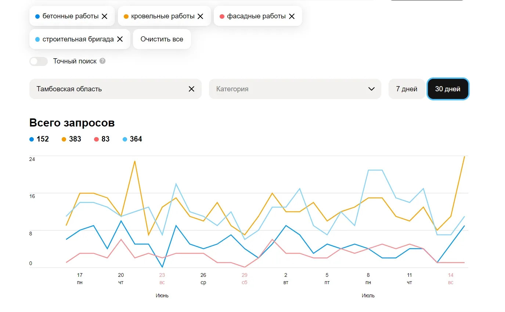Open the Точный поиск help icon

(102, 61)
